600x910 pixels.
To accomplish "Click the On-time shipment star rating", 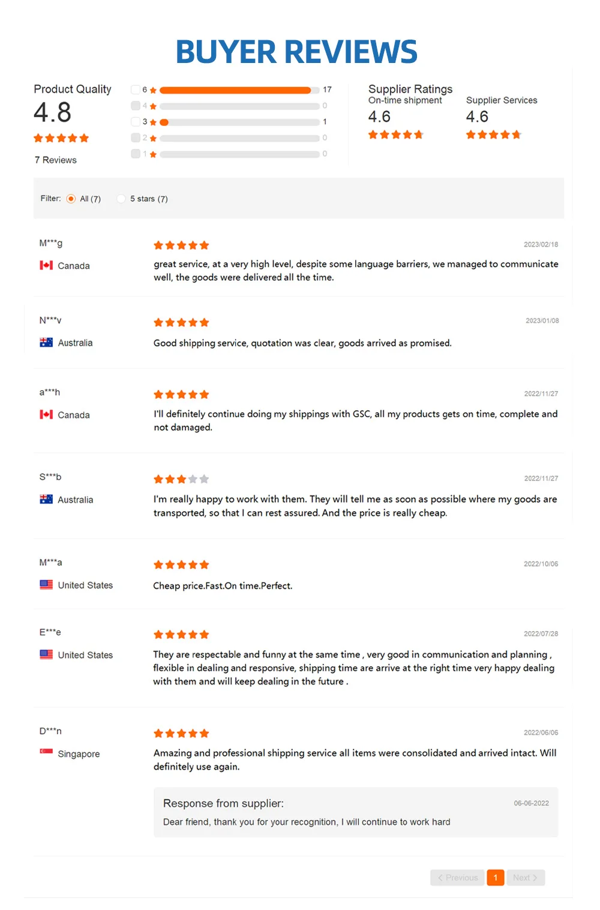I will click(x=395, y=135).
